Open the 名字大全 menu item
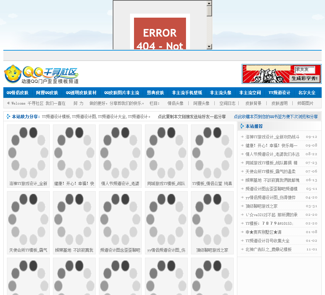 pyautogui.click(x=307, y=93)
